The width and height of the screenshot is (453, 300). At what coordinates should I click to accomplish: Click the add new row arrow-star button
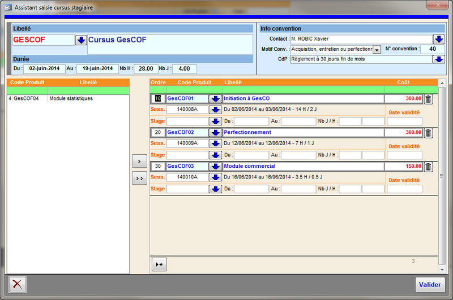159,264
